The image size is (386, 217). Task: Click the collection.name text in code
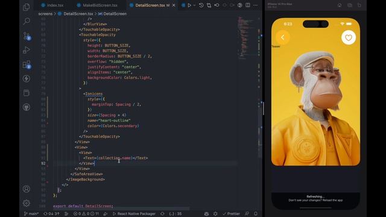pyautogui.click(x=115, y=158)
